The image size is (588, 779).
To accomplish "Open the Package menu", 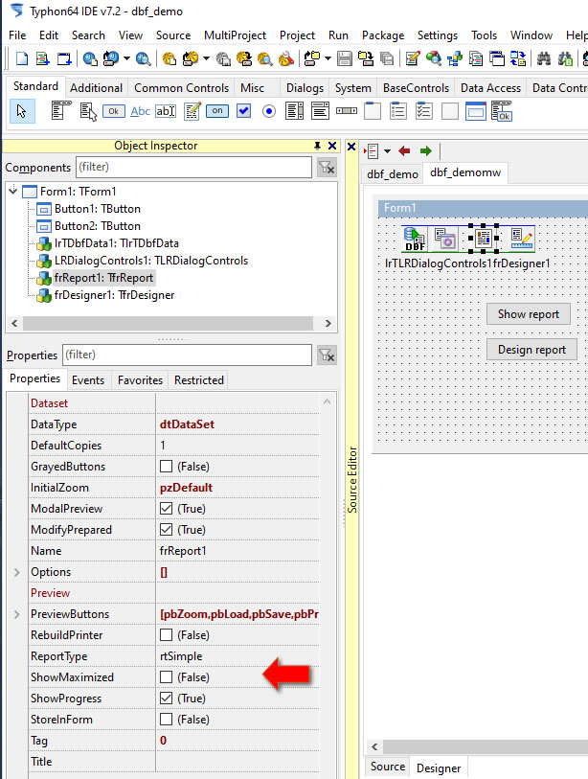I will [x=383, y=35].
